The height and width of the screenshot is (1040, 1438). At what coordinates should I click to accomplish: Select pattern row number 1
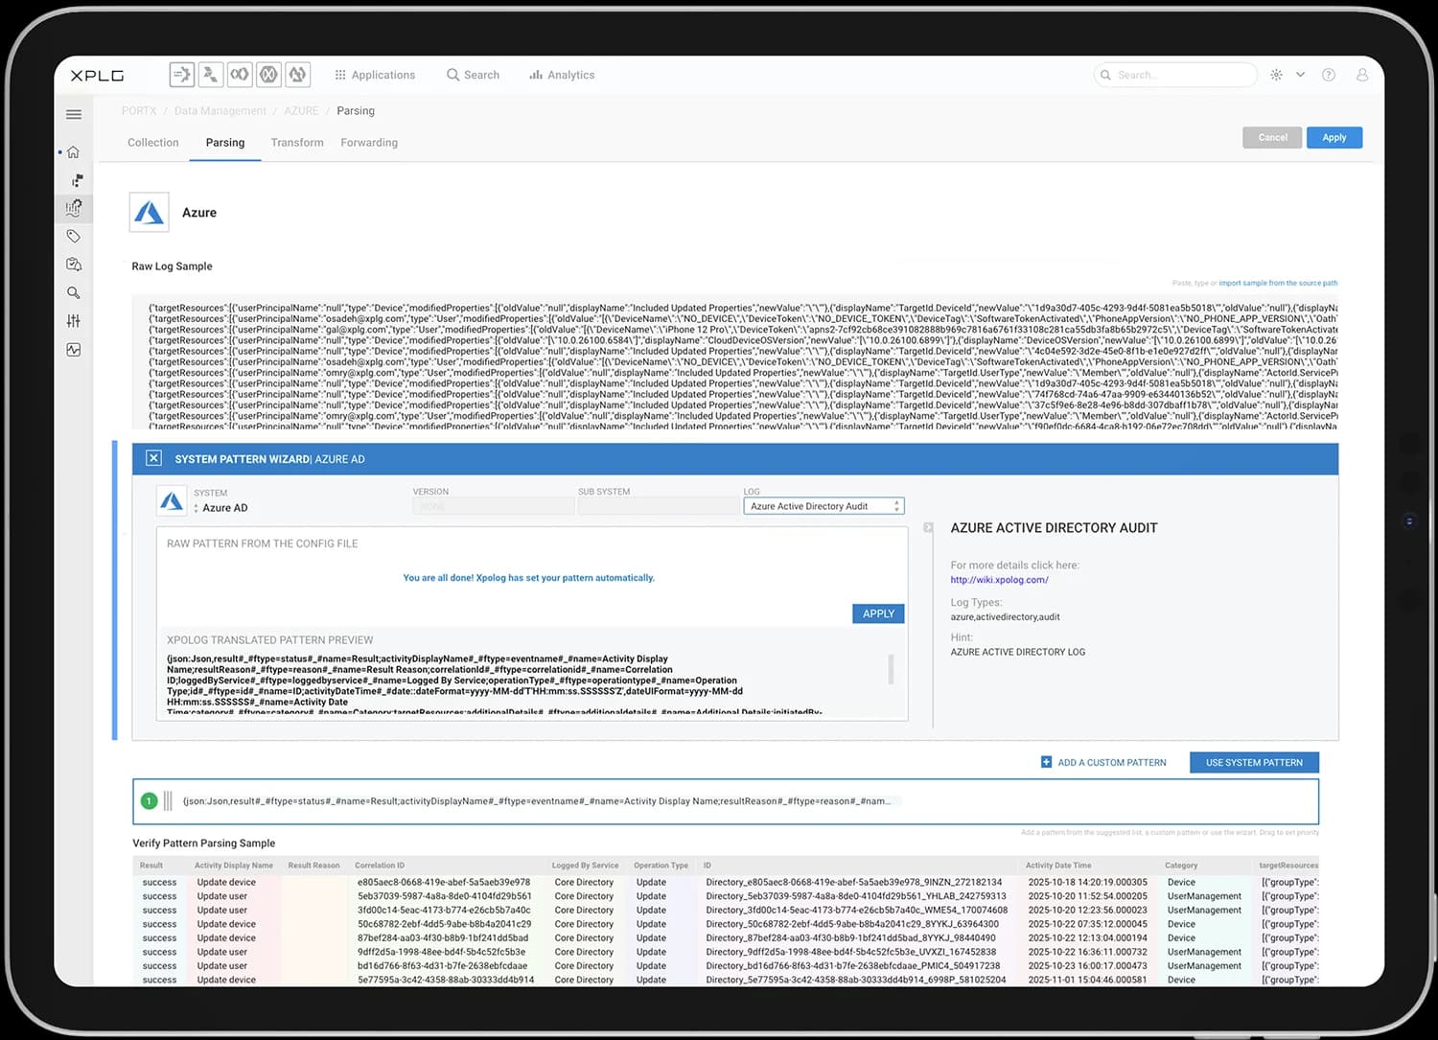[x=726, y=801]
